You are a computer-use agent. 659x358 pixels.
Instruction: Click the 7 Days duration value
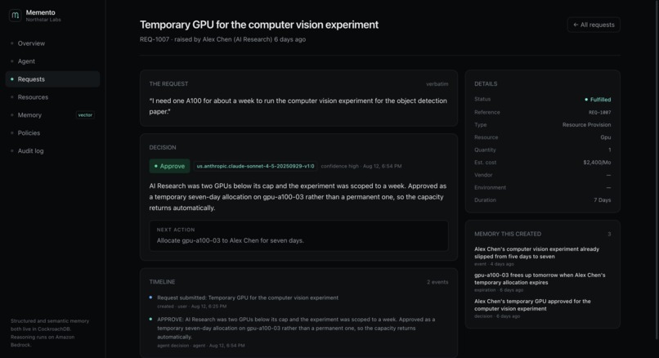603,200
